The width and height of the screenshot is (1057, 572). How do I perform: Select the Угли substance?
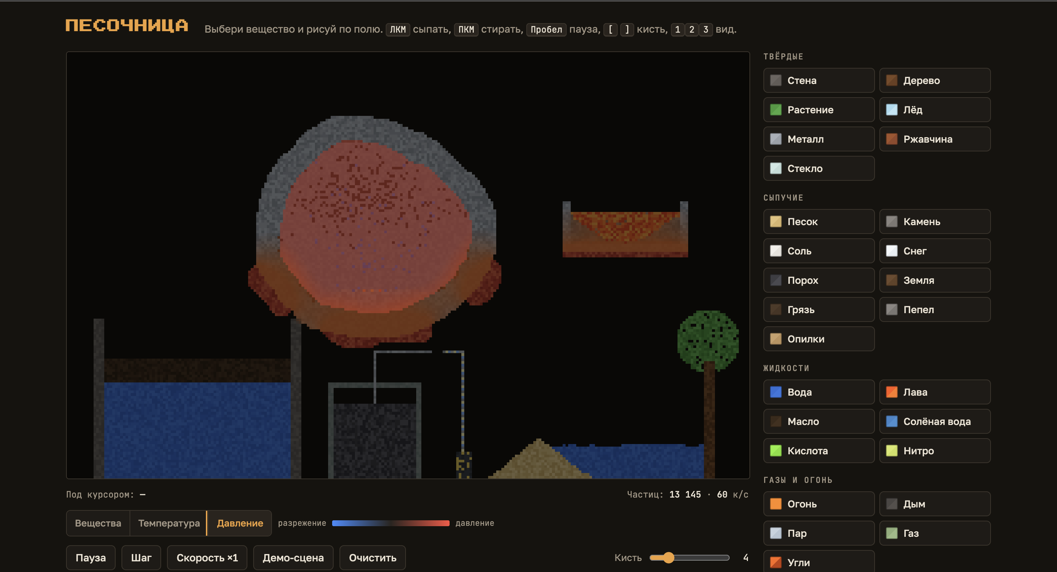pyautogui.click(x=818, y=562)
